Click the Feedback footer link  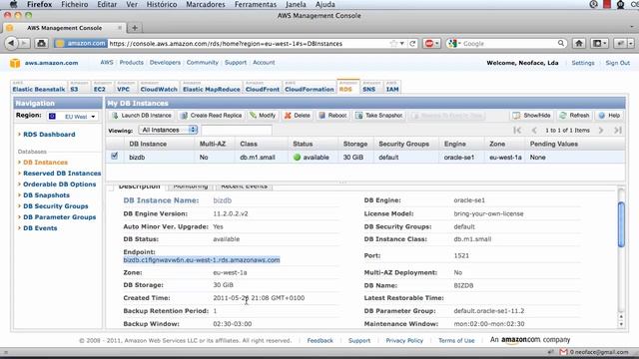click(x=319, y=341)
